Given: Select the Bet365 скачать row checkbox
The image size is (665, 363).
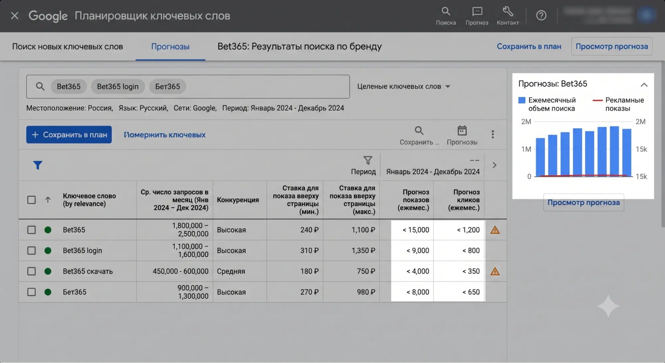Looking at the screenshot, I should tap(31, 271).
